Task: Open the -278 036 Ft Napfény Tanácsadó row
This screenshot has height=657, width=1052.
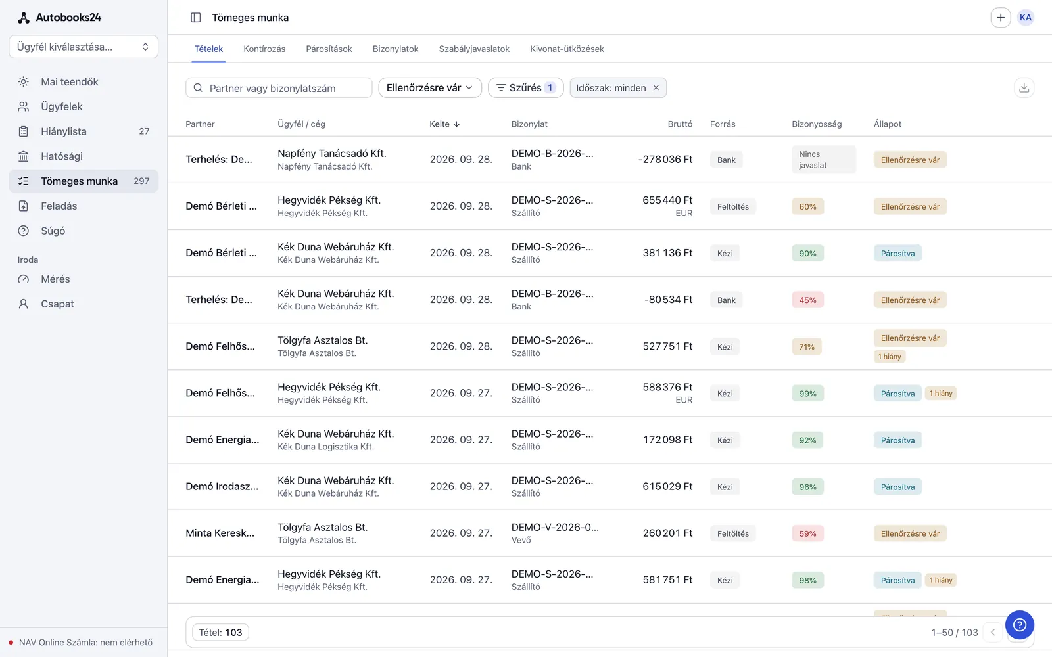Action: click(610, 160)
